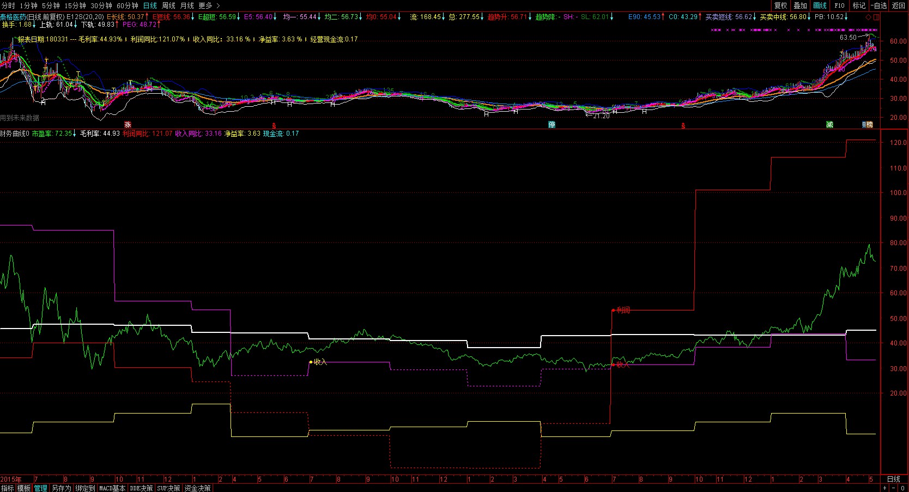Click the 利润同比: 121.07 indicator value
This screenshot has width=909, height=492.
[147, 133]
